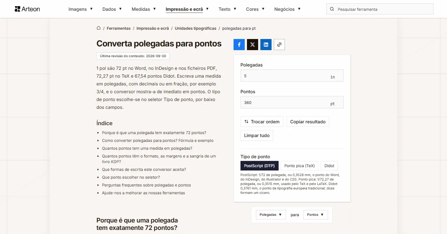Jump to 'Ajude-nos a melhorar' section
The height and width of the screenshot is (234, 447).
coord(143,193)
